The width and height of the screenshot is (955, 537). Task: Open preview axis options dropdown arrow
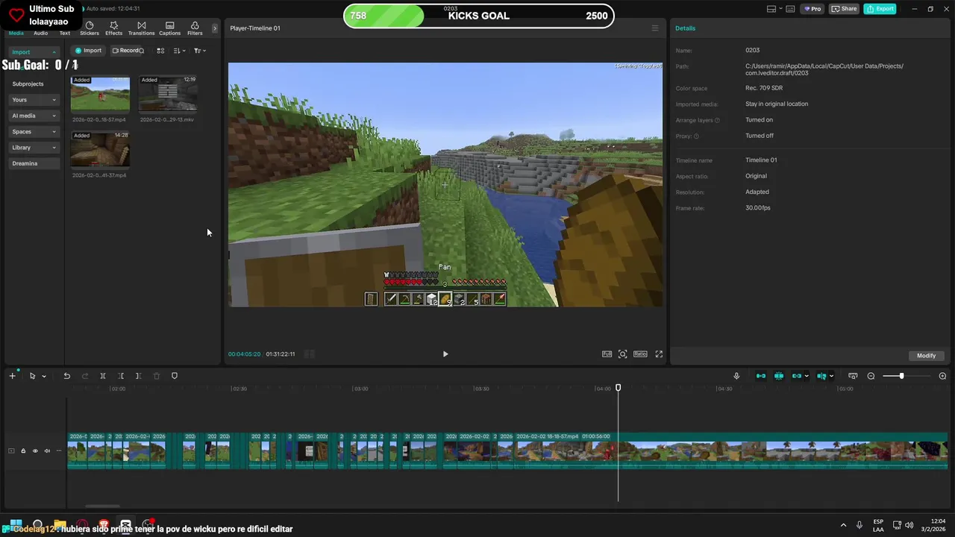[831, 377]
